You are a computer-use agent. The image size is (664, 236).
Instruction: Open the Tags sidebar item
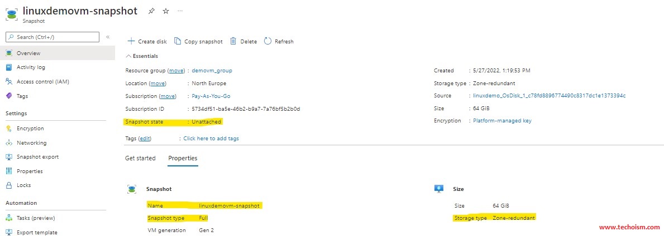(22, 96)
